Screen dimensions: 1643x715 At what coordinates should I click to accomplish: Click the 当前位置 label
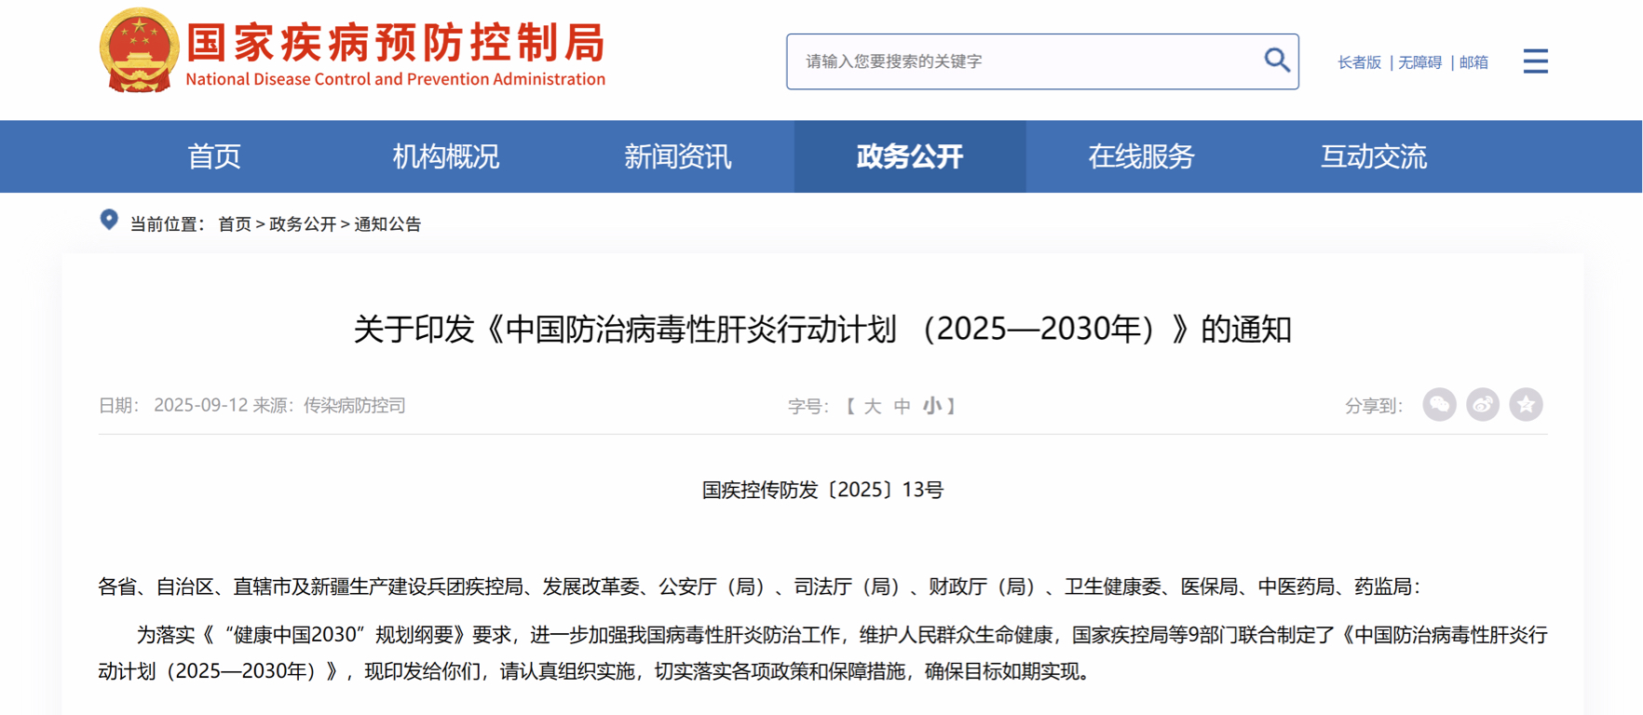tap(168, 224)
